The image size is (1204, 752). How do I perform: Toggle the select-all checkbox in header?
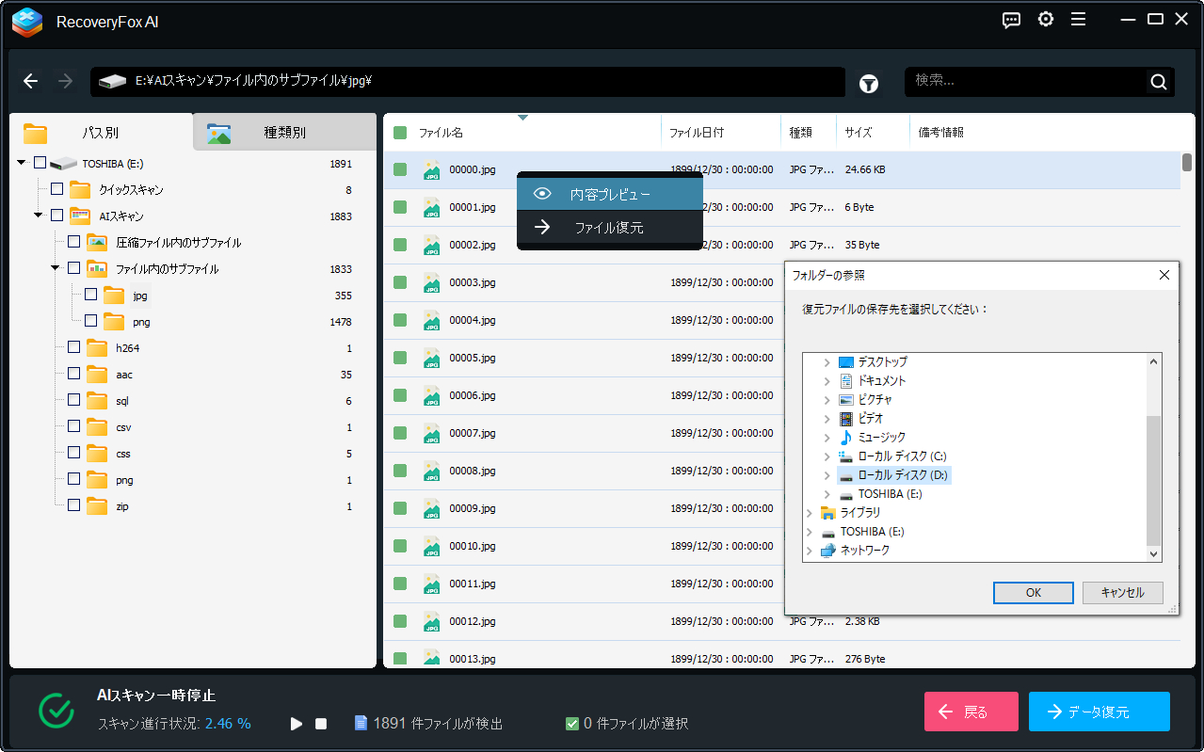pos(400,133)
